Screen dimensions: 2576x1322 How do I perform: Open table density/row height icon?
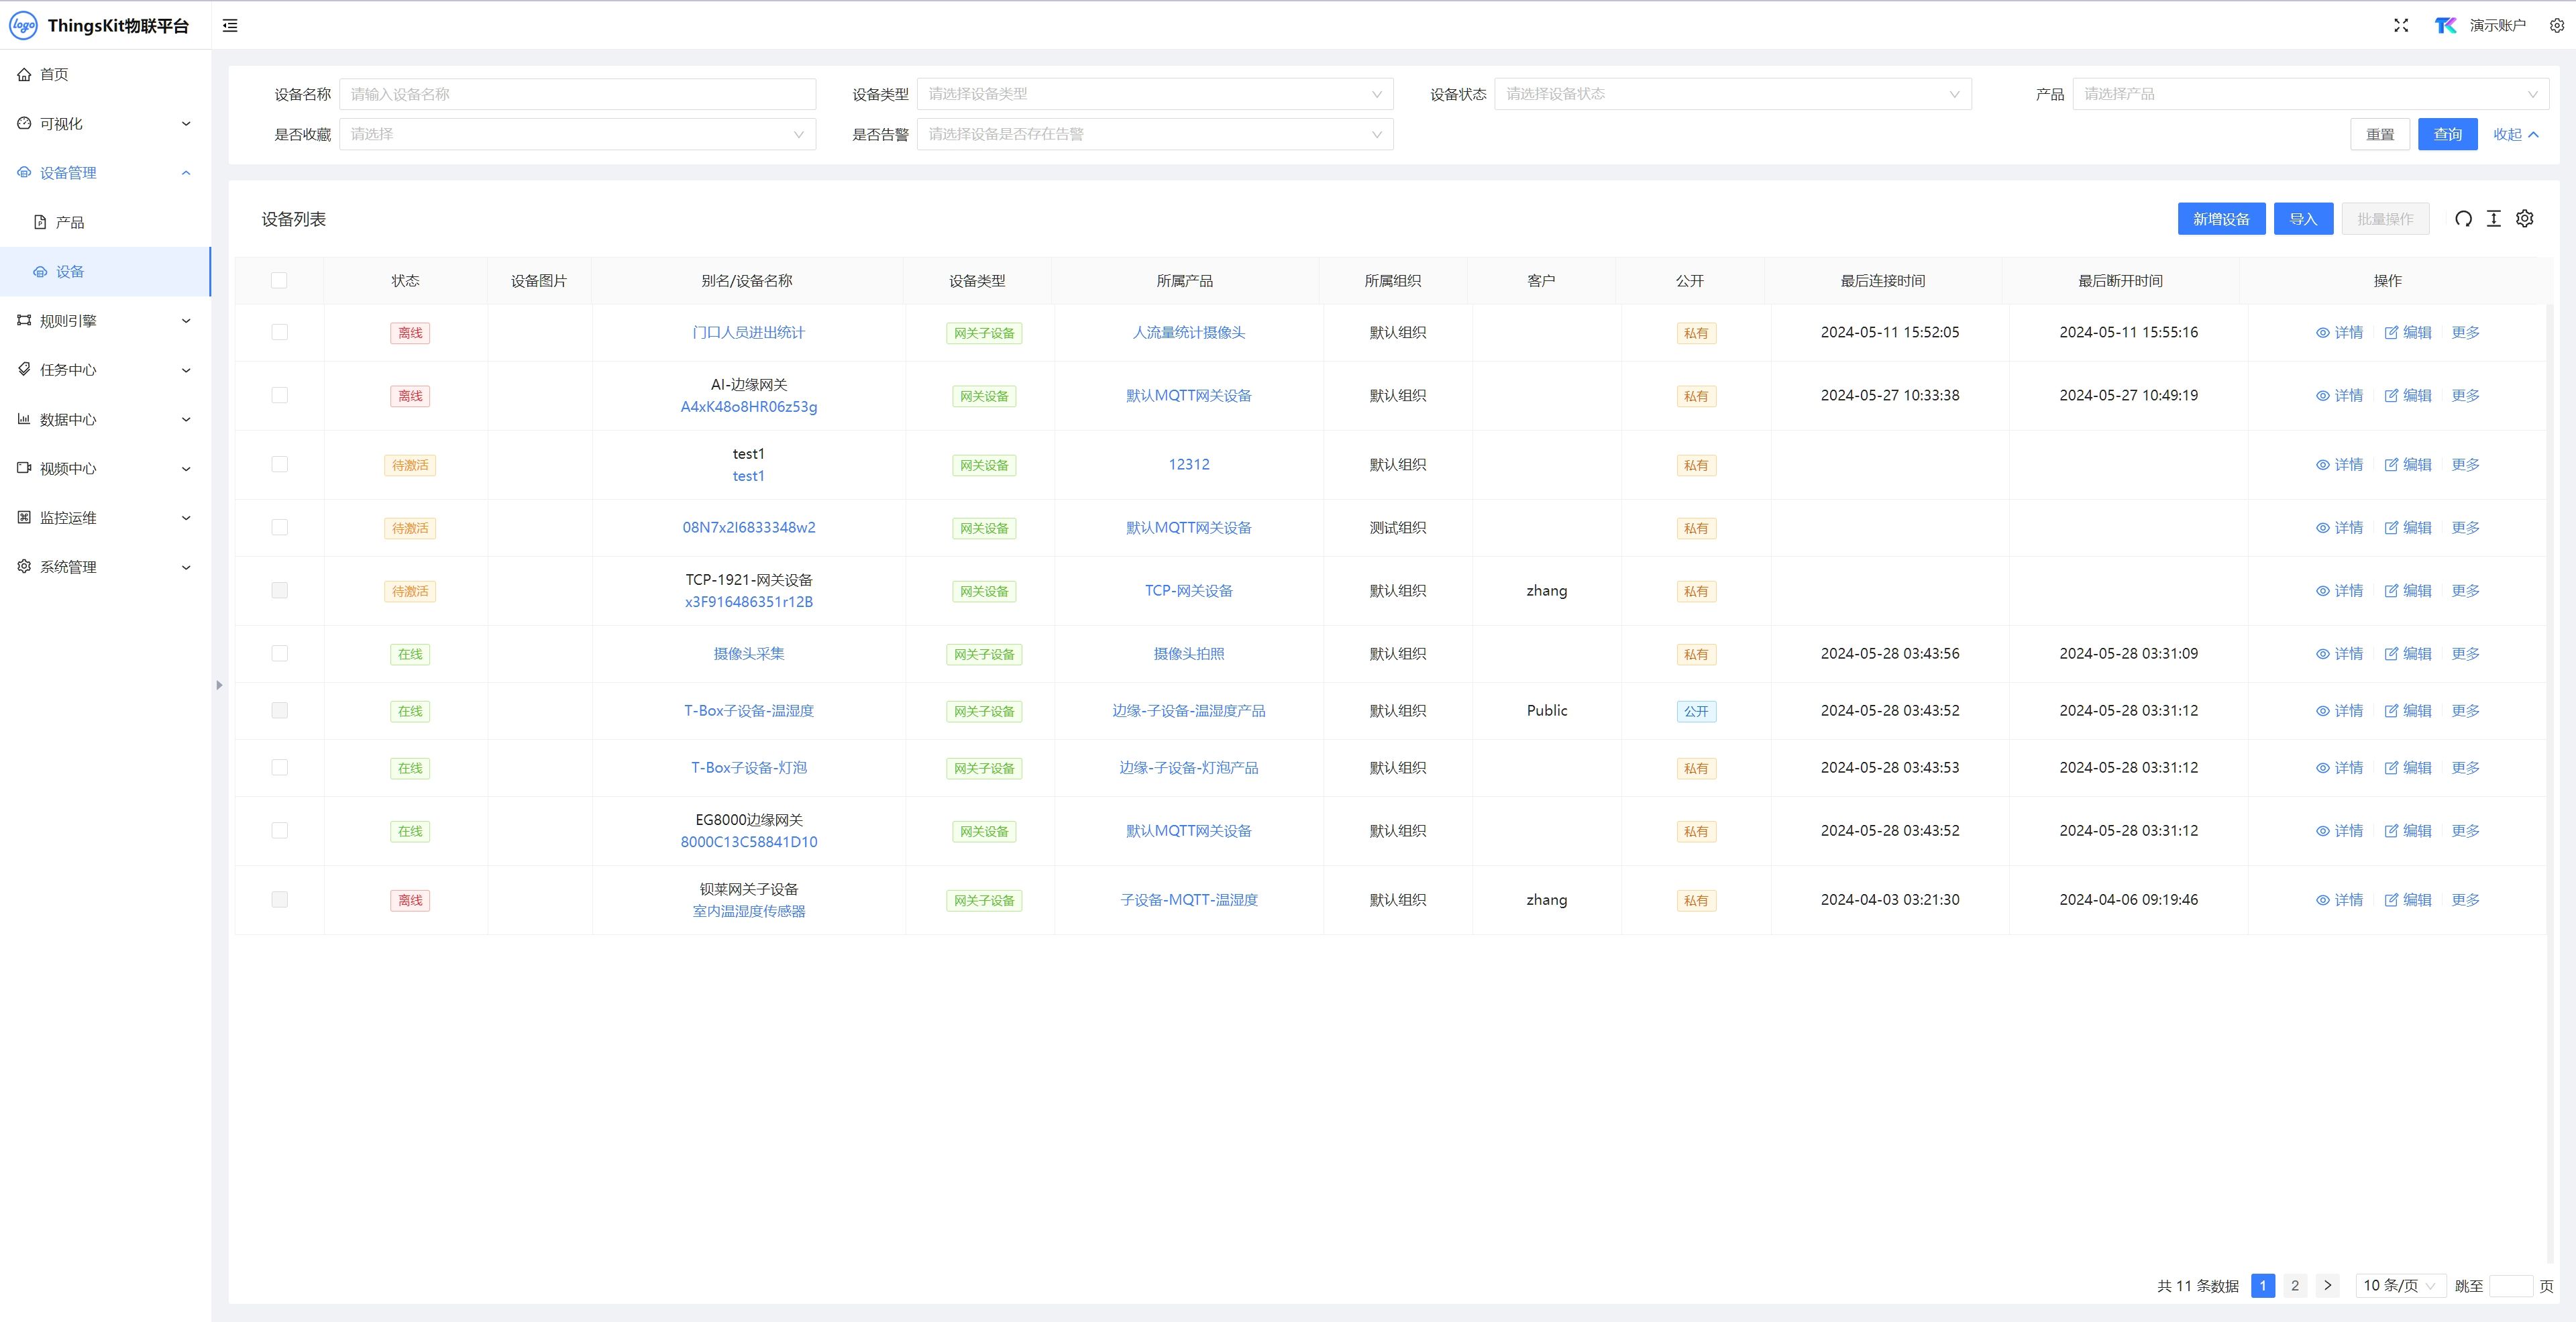point(2494,219)
